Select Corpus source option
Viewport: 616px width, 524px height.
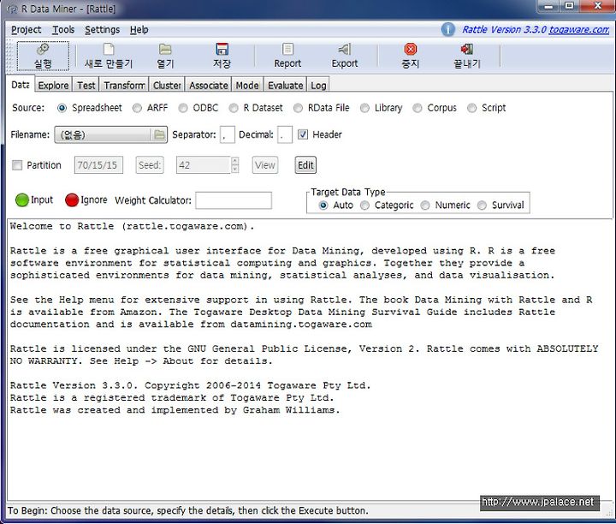(x=418, y=108)
